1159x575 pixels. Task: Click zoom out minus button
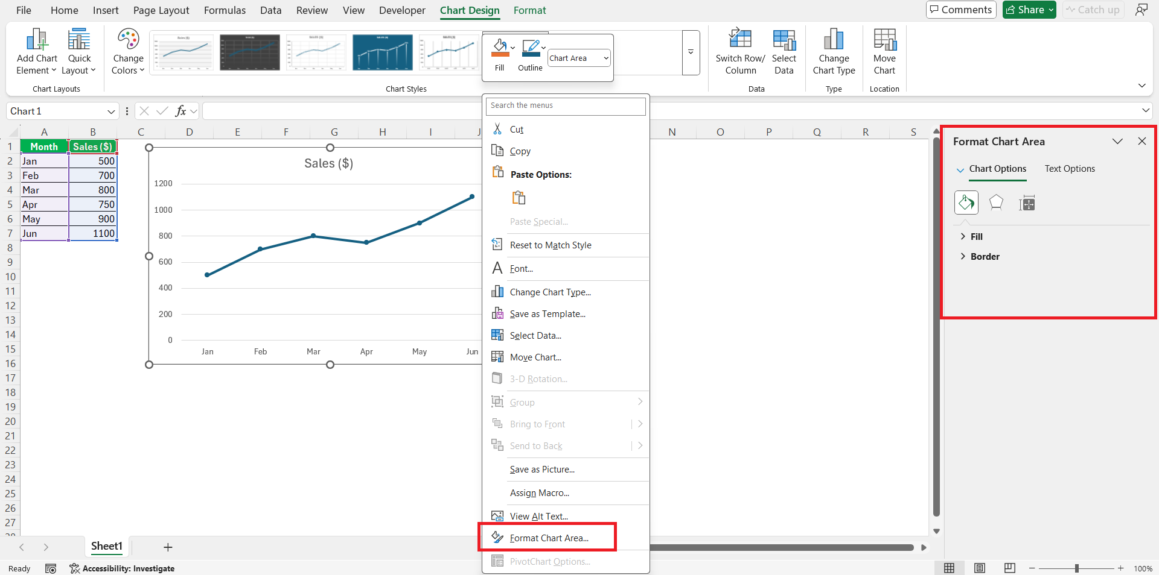coord(1032,568)
